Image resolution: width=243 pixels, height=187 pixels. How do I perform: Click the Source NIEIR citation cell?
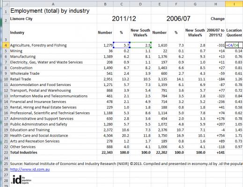coord(126,164)
